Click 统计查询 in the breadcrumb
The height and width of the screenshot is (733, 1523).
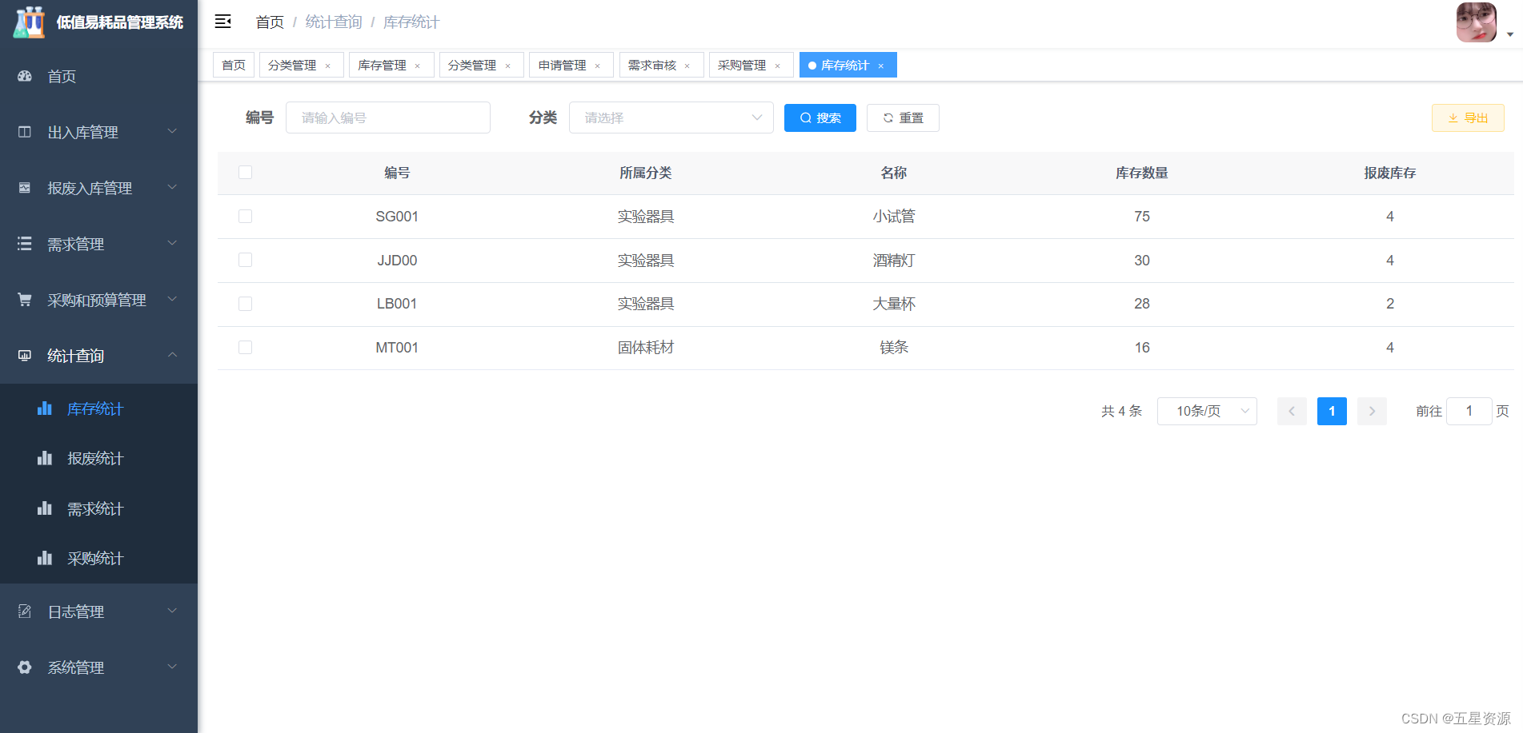click(334, 22)
